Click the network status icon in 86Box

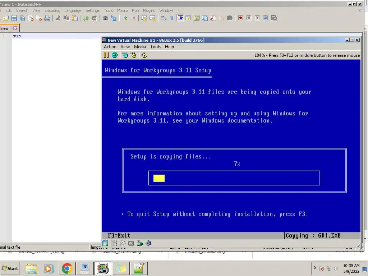point(140,243)
